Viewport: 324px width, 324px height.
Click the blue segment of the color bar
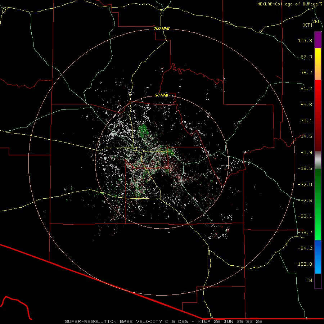(x=318, y=257)
